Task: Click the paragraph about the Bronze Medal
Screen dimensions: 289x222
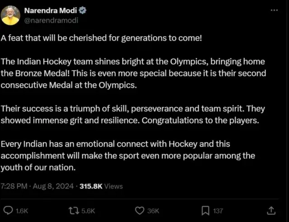Action: pyautogui.click(x=133, y=73)
